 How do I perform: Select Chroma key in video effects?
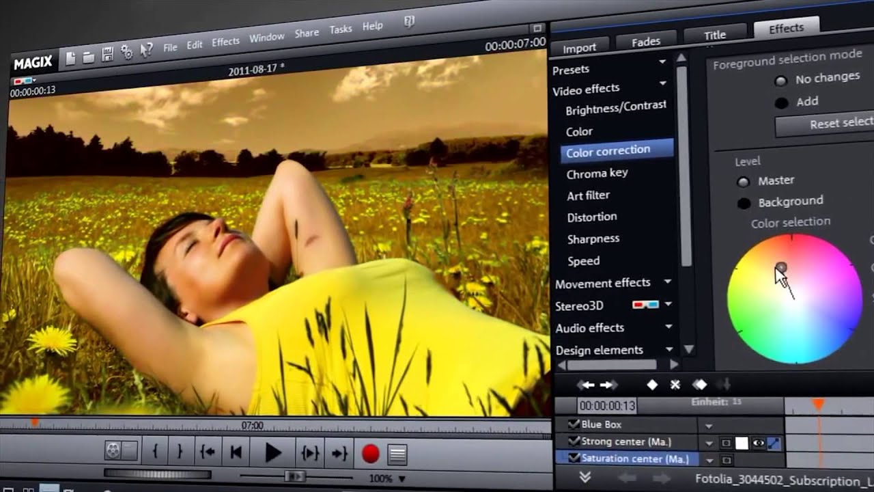pos(597,174)
